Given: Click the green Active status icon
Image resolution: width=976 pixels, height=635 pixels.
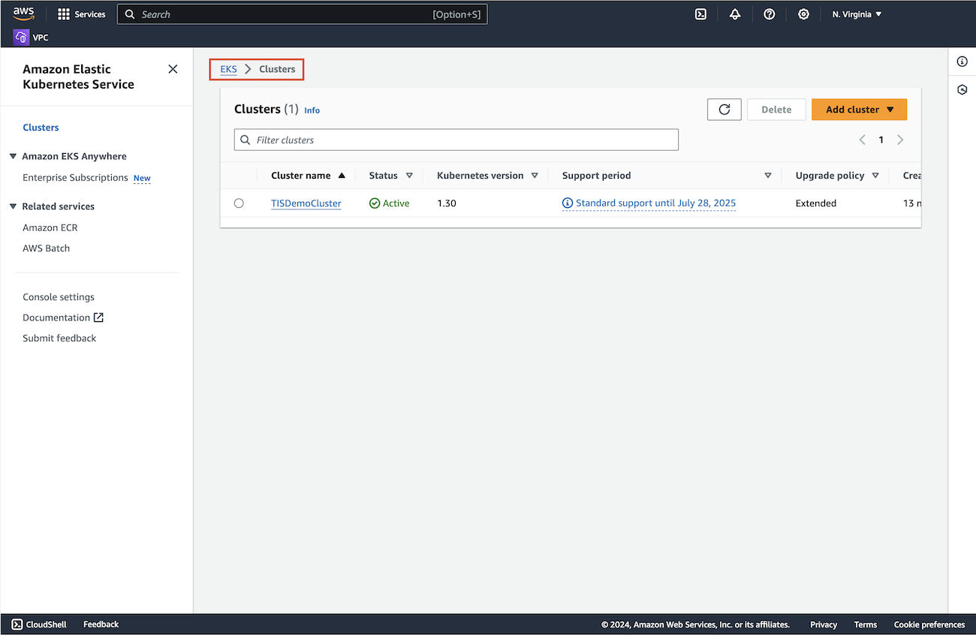Looking at the screenshot, I should 375,203.
